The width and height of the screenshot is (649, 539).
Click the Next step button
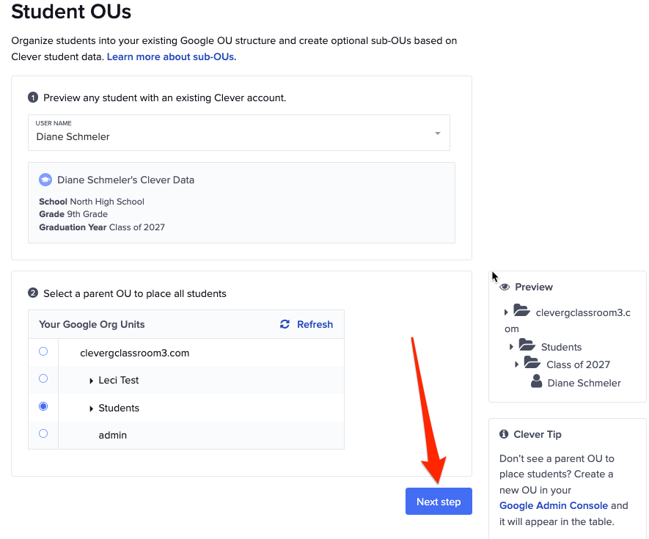(439, 501)
